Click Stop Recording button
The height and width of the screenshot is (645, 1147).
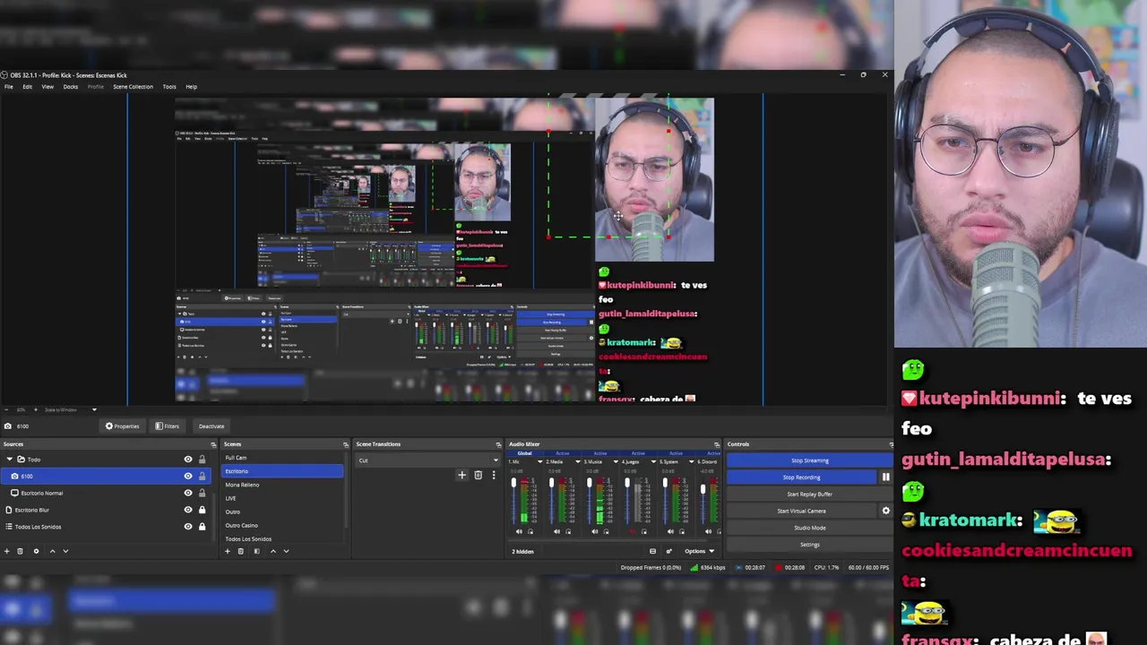(801, 477)
